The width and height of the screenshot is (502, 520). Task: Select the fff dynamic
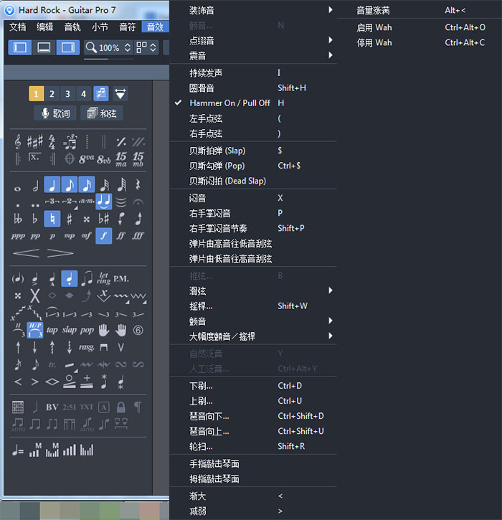pyautogui.click(x=138, y=236)
